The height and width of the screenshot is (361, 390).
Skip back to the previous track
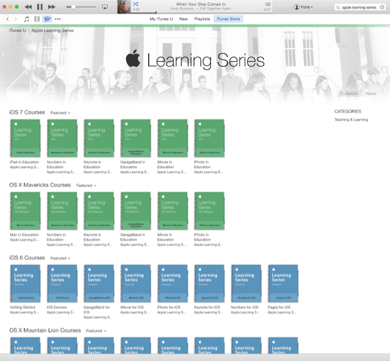pyautogui.click(x=28, y=7)
